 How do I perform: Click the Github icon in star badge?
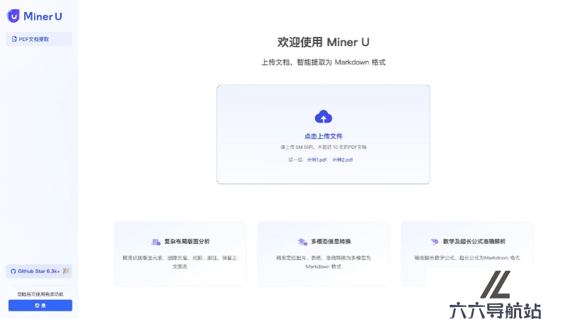pyautogui.click(x=13, y=272)
